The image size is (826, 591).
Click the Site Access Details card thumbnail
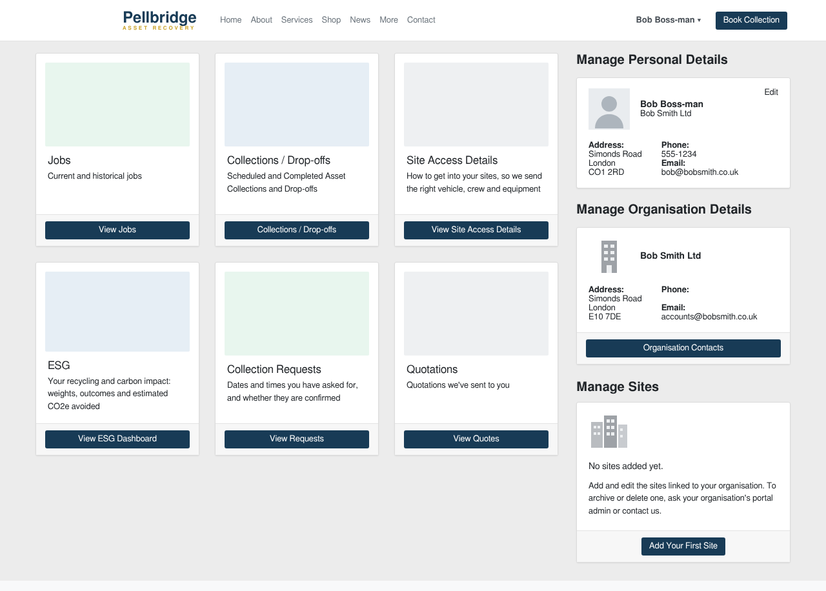pyautogui.click(x=476, y=105)
